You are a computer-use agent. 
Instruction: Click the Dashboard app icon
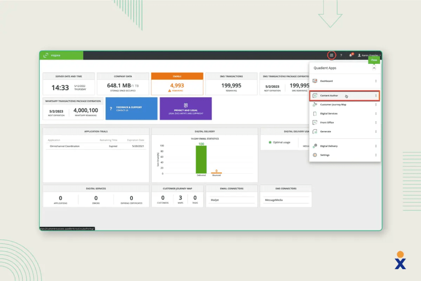(x=315, y=81)
